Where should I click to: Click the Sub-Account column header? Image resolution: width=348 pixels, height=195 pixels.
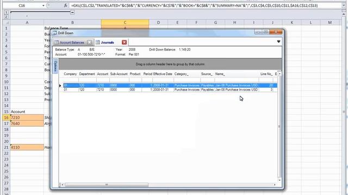119,74
